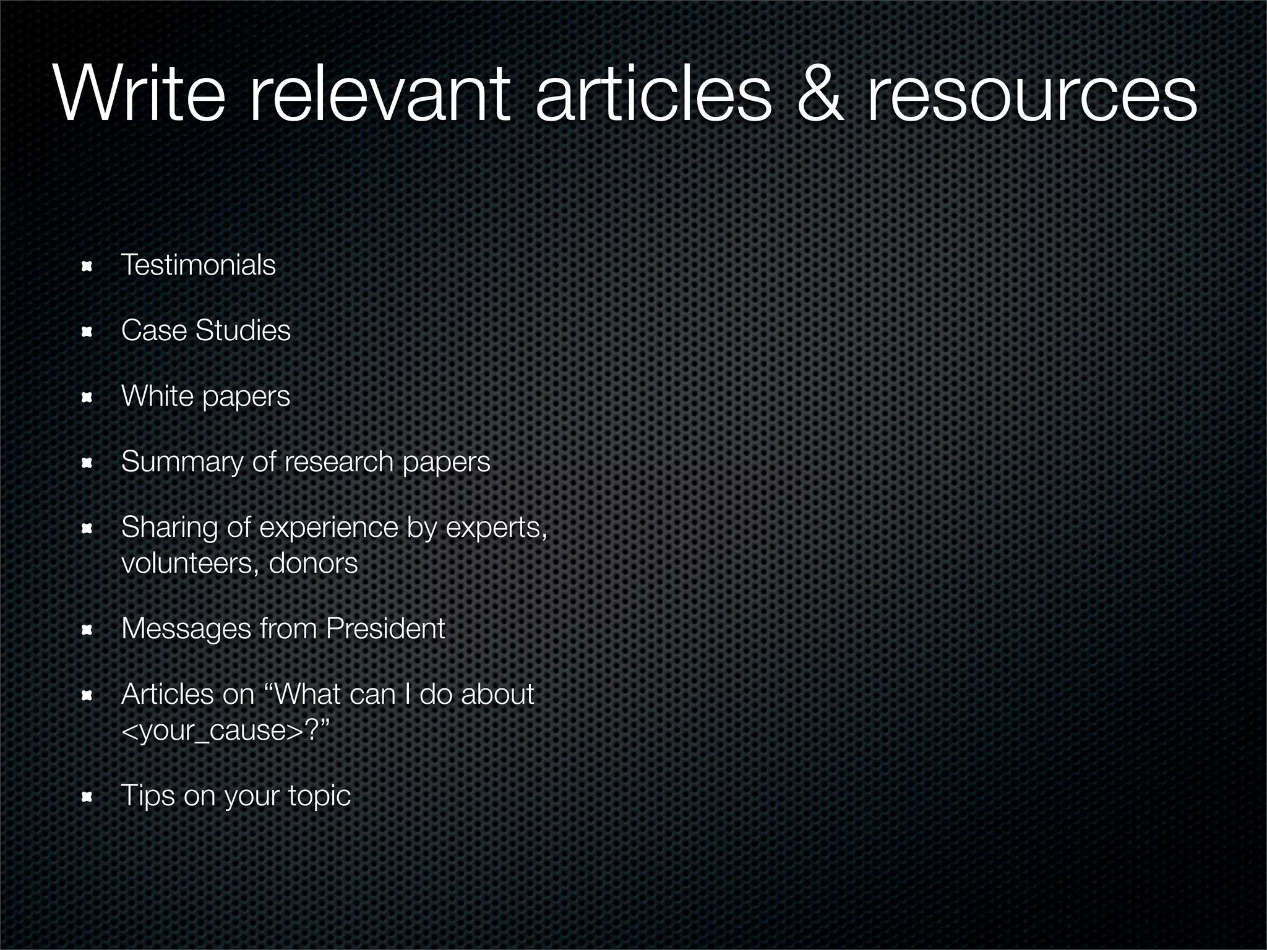
Task: Select 'Tips on your topic' bullet text
Action: pyautogui.click(x=236, y=795)
